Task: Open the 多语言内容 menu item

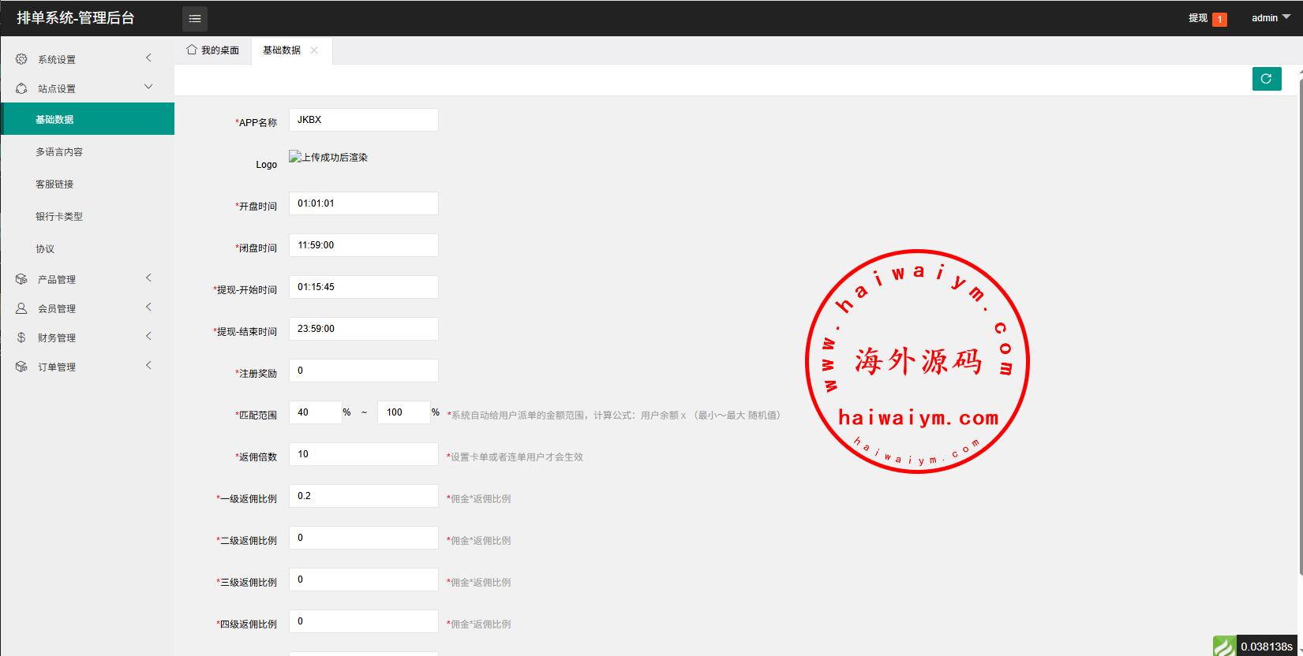Action: (x=59, y=152)
